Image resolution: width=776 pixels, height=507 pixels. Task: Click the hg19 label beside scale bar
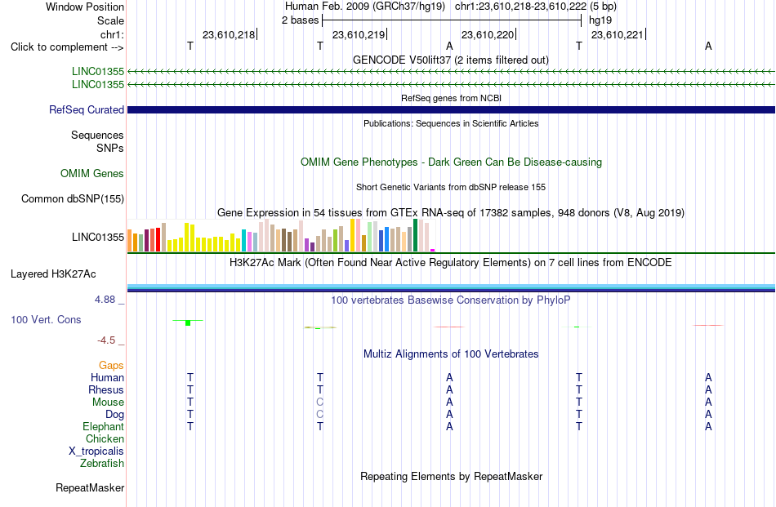(x=600, y=20)
